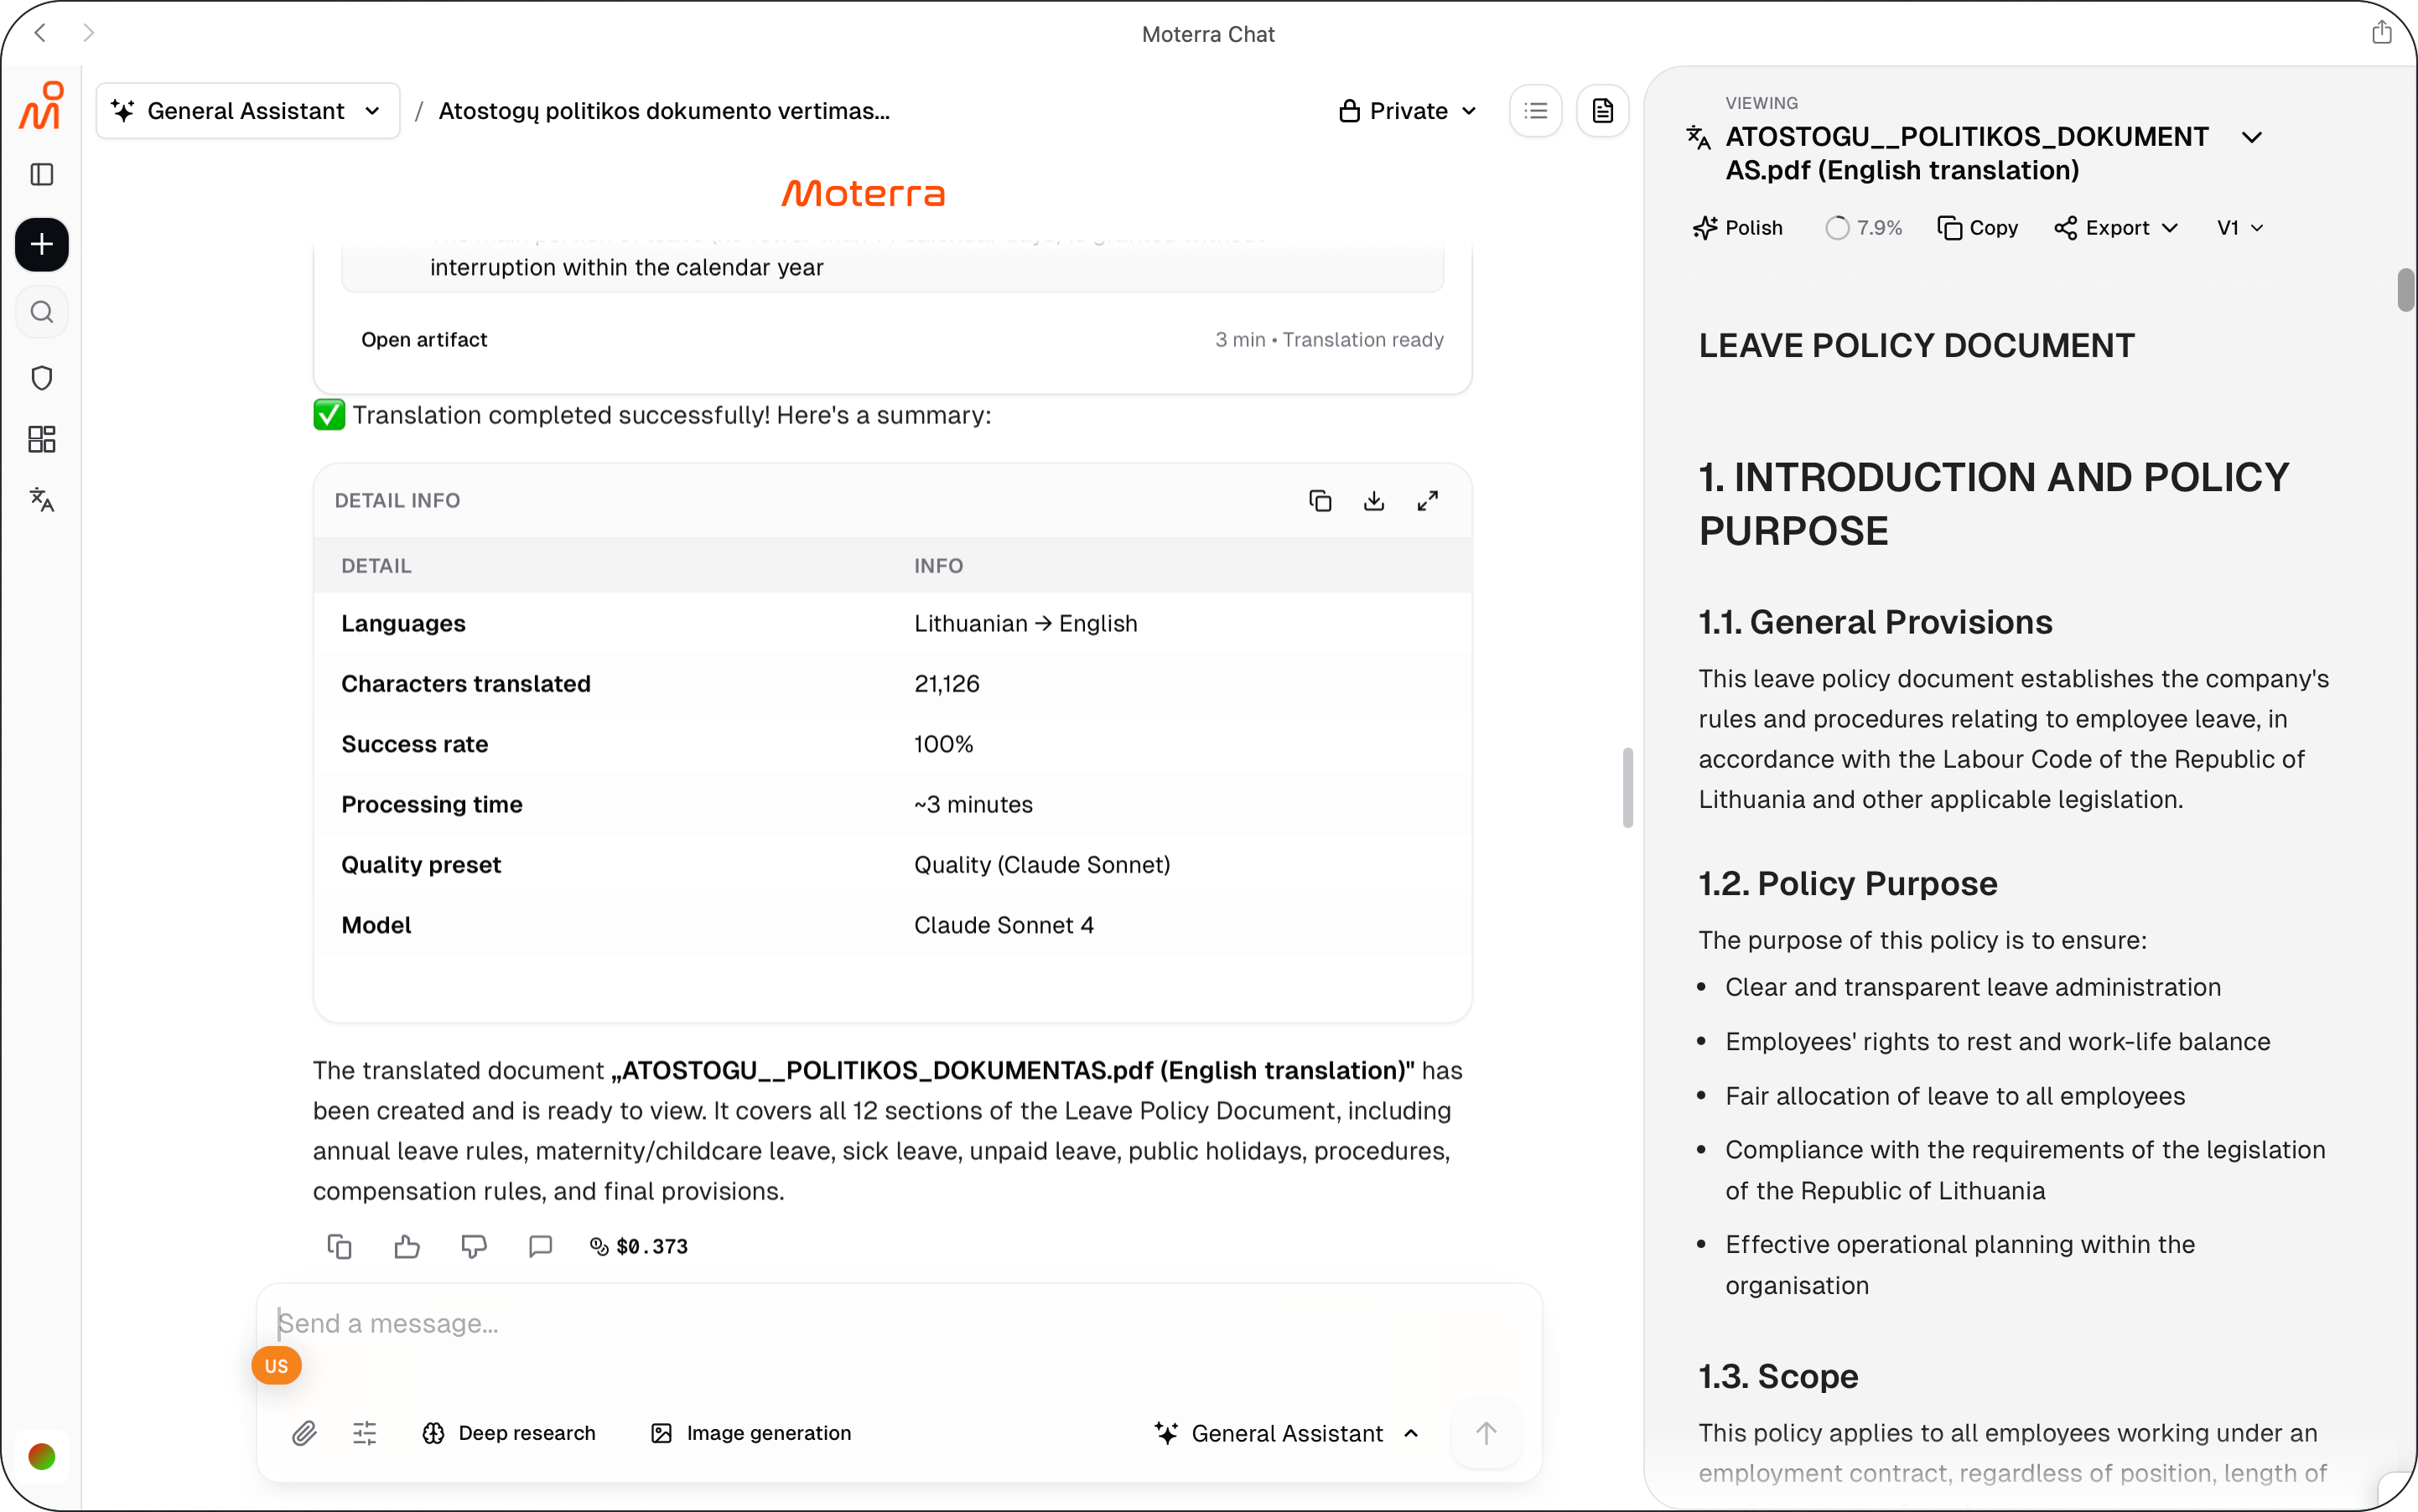Open the General Assistant selector in composer
This screenshot has width=2418, height=1512.
(1288, 1433)
